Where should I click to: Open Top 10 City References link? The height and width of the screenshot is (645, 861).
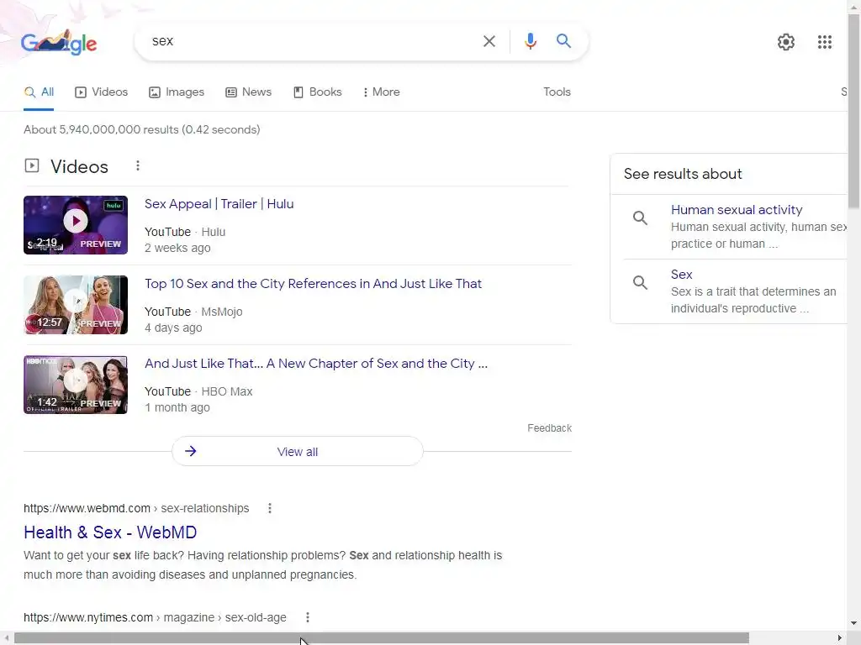click(313, 284)
